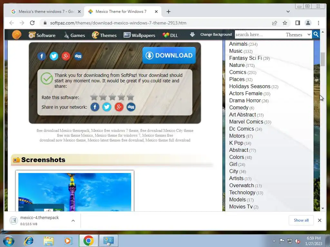Click the SoftPaz home logo icon
Image resolution: width=330 pixels, height=247 pixels.
point(17,35)
